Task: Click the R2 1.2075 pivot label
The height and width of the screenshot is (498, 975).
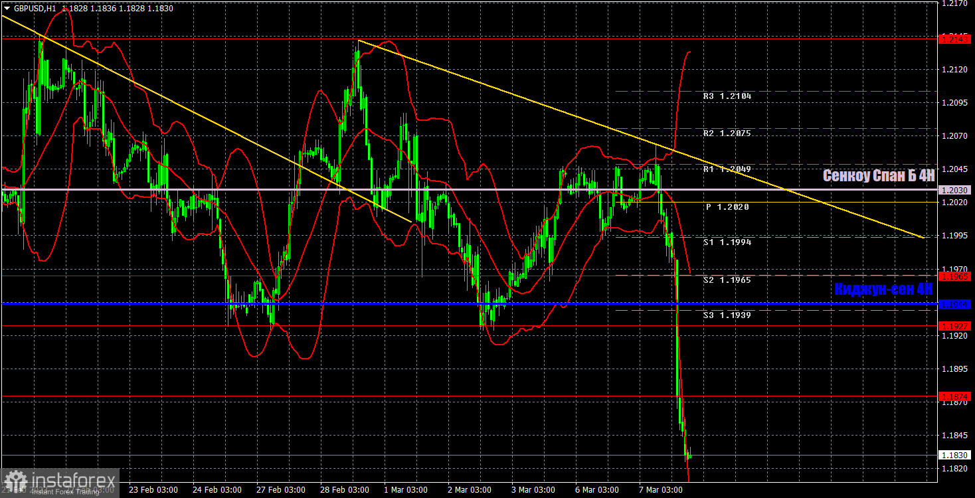Action: [x=727, y=133]
